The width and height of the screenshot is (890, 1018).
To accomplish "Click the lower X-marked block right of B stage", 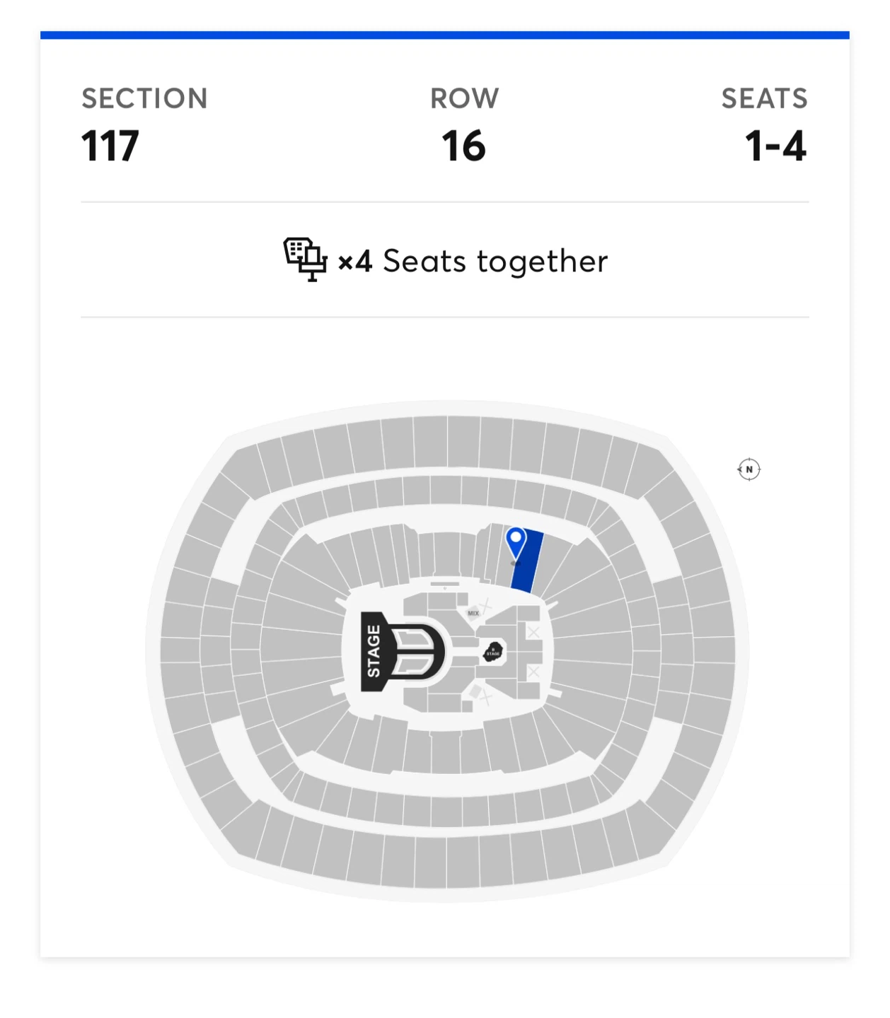I will click(x=533, y=672).
